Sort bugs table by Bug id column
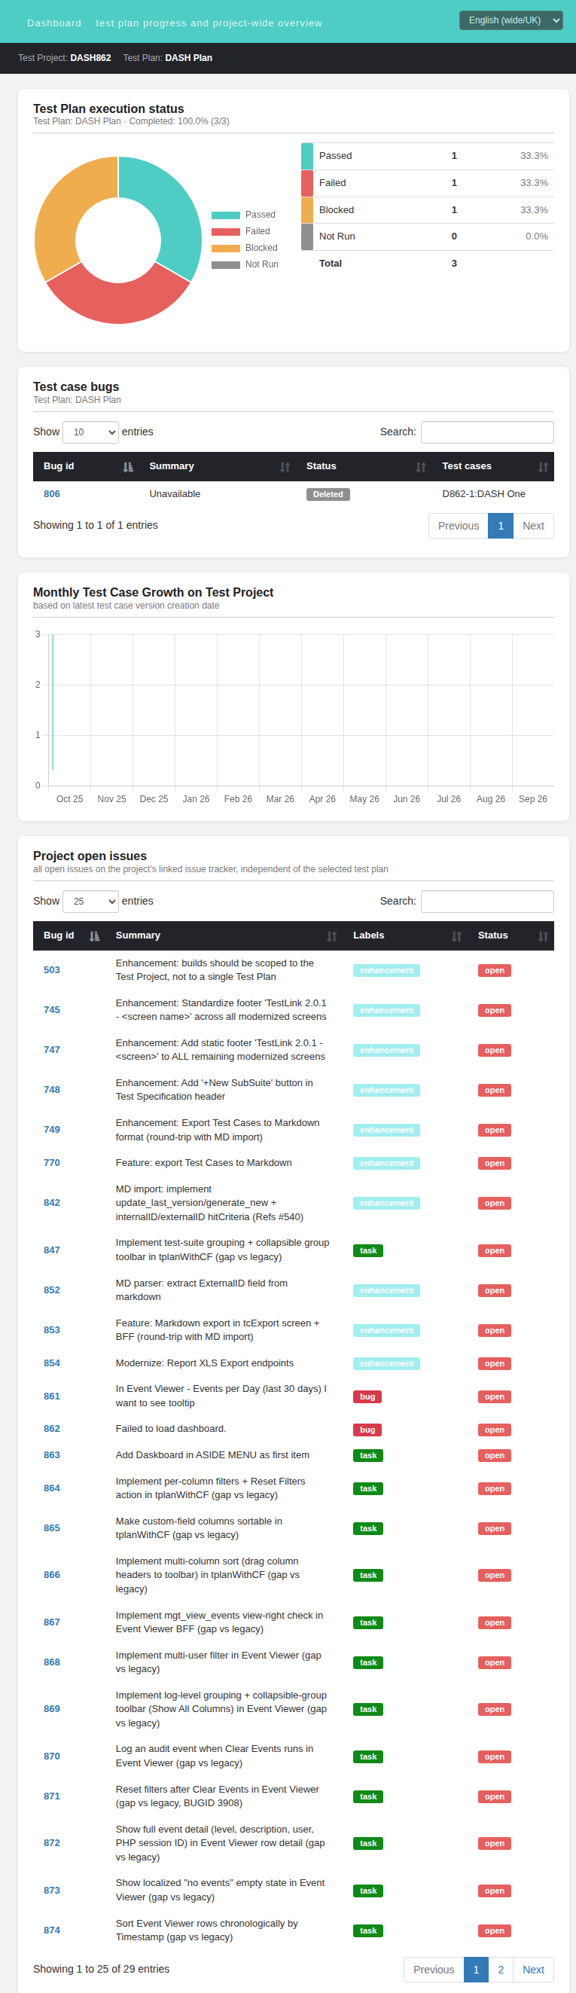 pyautogui.click(x=86, y=466)
